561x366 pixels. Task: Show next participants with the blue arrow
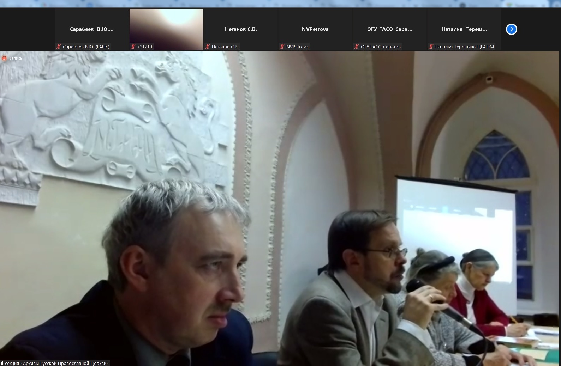pyautogui.click(x=511, y=29)
